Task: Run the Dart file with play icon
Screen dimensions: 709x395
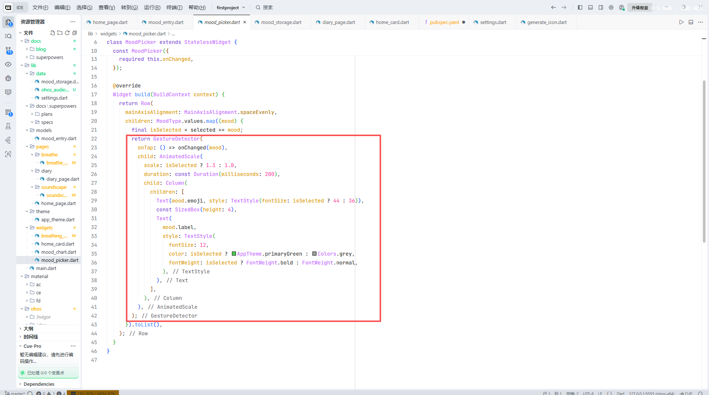Action: click(x=681, y=22)
